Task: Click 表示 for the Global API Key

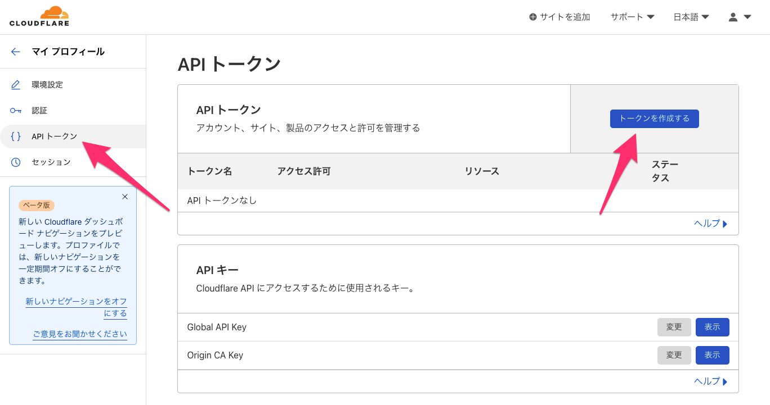Action: coord(712,327)
